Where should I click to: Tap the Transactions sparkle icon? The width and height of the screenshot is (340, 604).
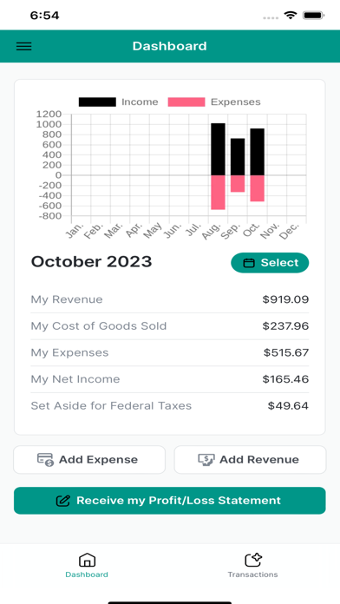[253, 560]
